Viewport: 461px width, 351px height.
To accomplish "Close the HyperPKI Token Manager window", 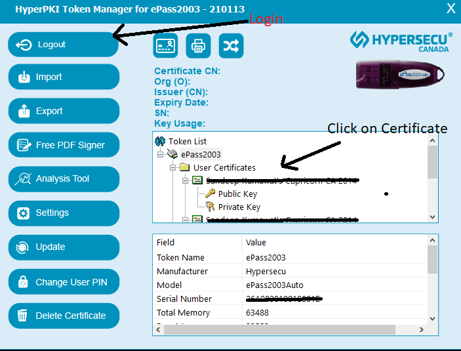I will 451,9.
